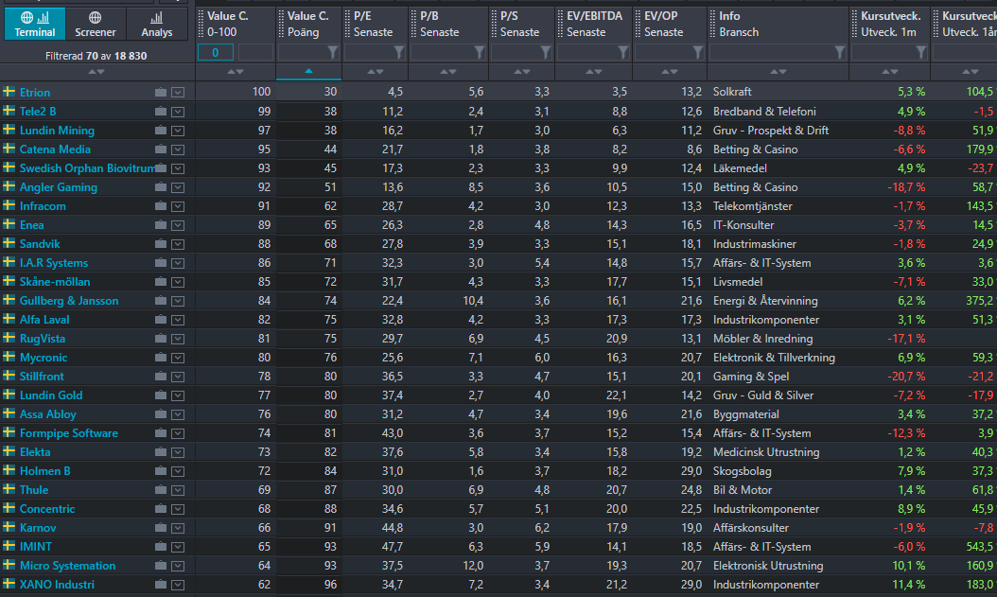Expand the dropdown for RugVista row
997x597 pixels.
pos(178,339)
